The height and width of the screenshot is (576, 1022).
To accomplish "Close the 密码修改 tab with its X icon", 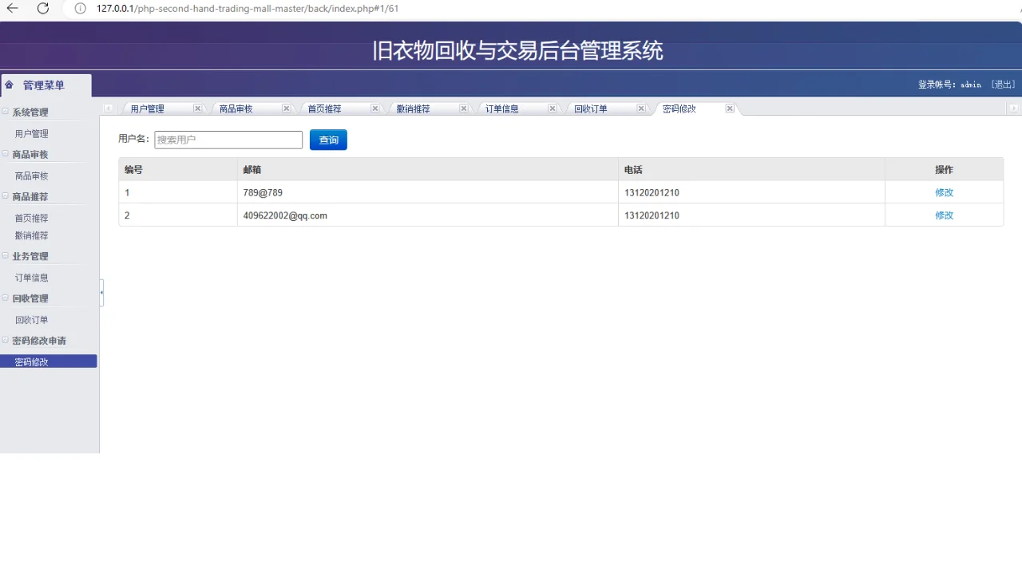I will [729, 108].
